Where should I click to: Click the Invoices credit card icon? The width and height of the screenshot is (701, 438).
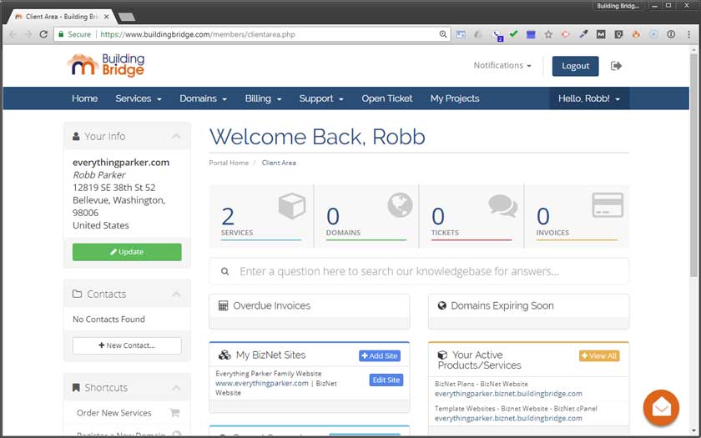point(608,205)
